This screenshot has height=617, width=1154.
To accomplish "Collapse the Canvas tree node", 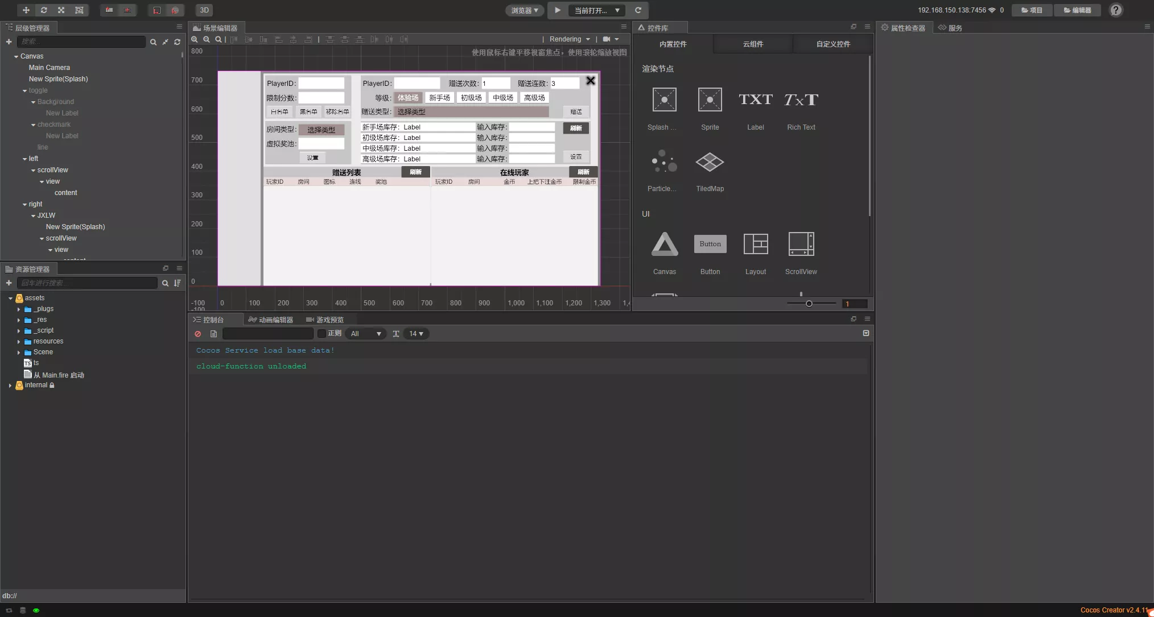I will [16, 56].
